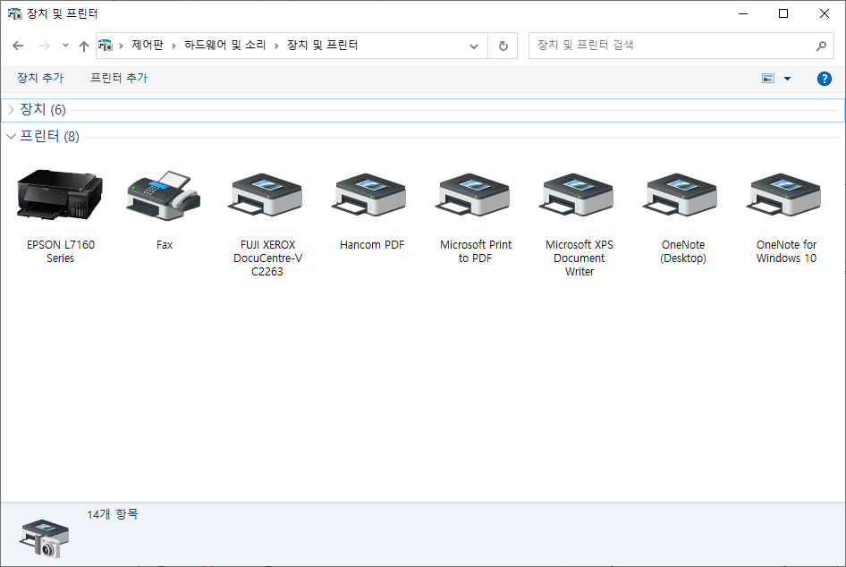846x567 pixels.
Task: Select the FUJI XEROX DocuCentre-V C2263 printer icon
Action: coord(267,195)
